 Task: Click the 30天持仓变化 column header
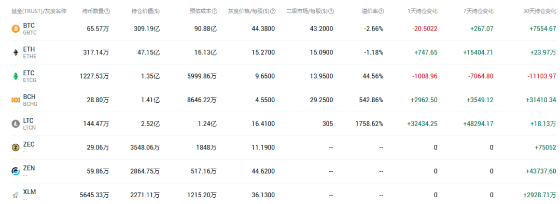pos(540,11)
